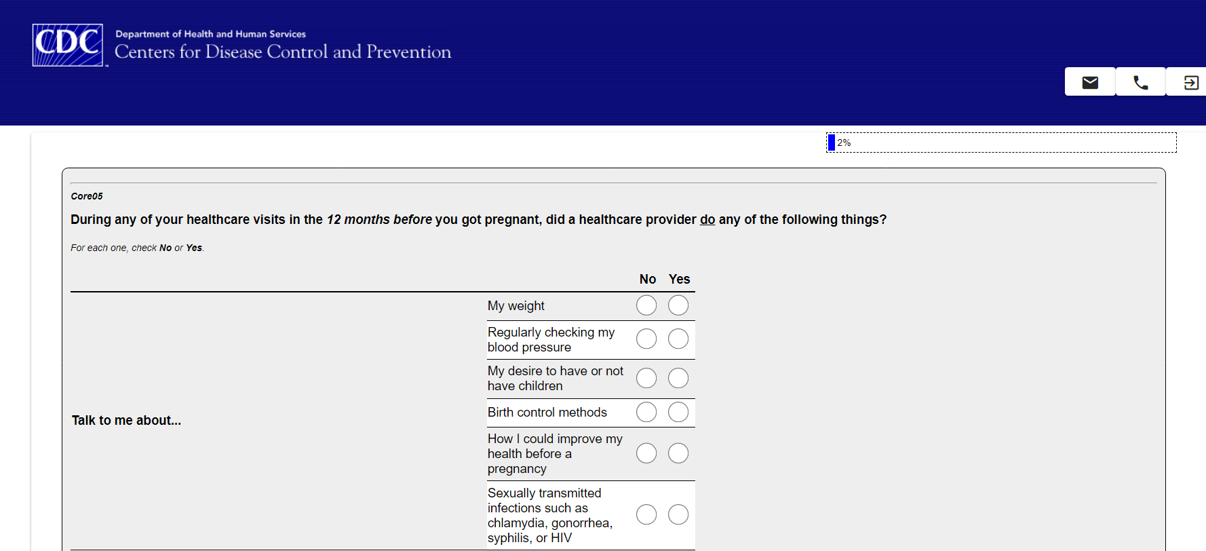Click the envelope email icon
The height and width of the screenshot is (551, 1206).
point(1090,82)
